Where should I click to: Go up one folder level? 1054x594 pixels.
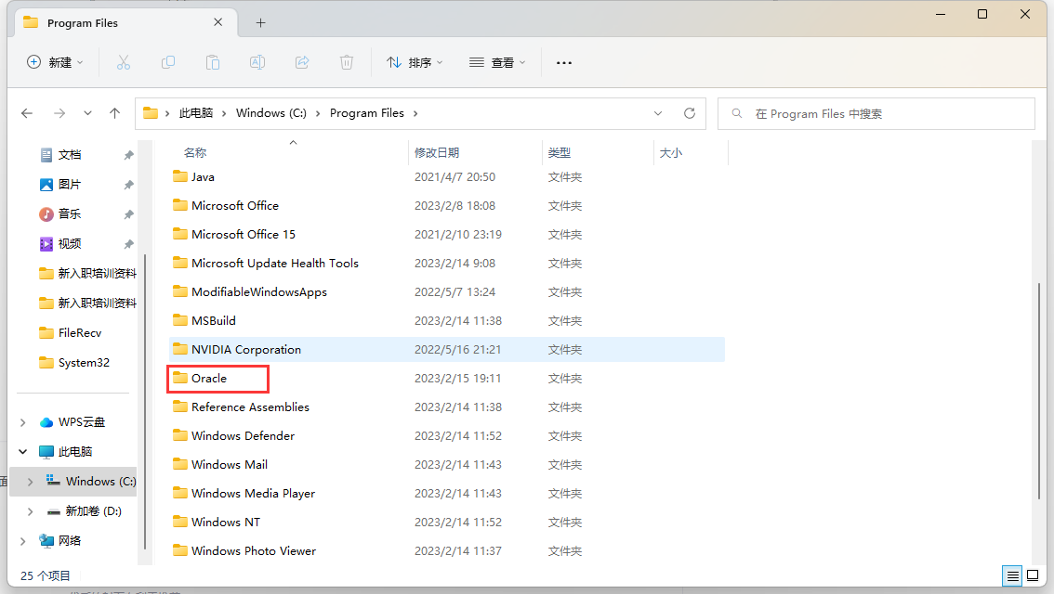coord(115,113)
